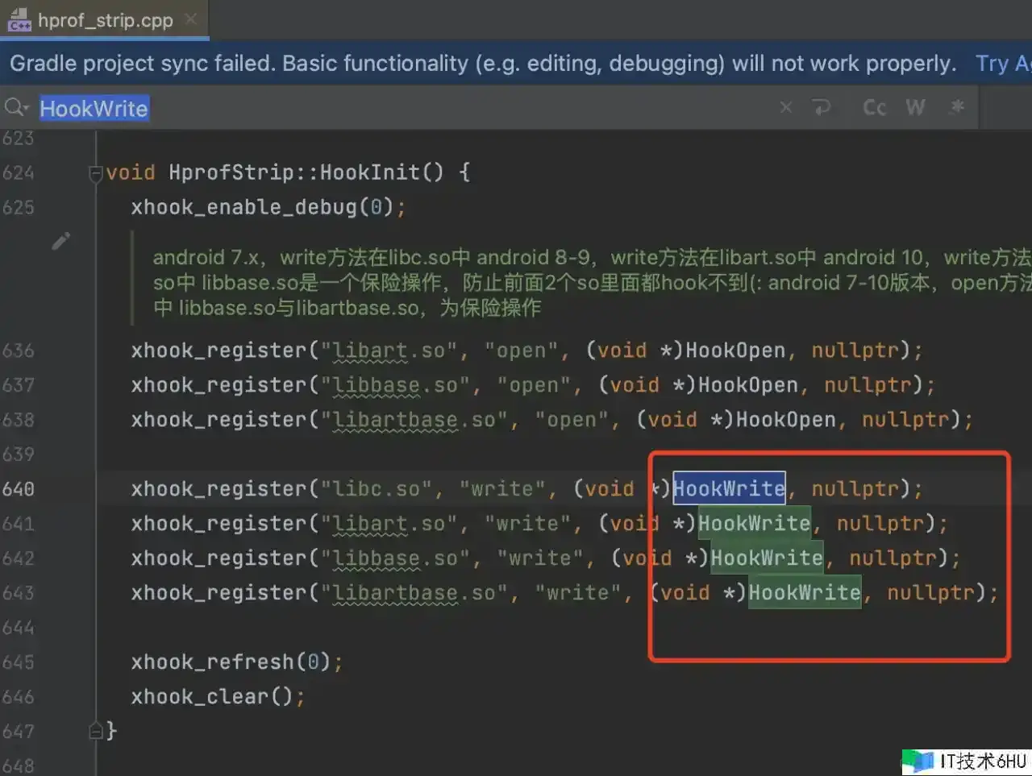Click line number 640 in gutter
The image size is (1032, 776).
19,489
